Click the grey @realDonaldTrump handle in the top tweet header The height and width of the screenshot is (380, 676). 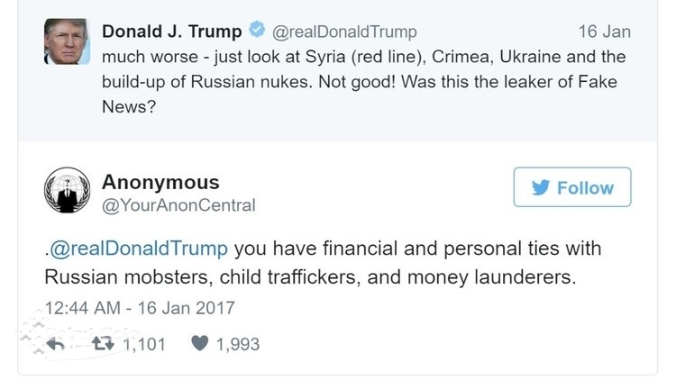click(344, 32)
